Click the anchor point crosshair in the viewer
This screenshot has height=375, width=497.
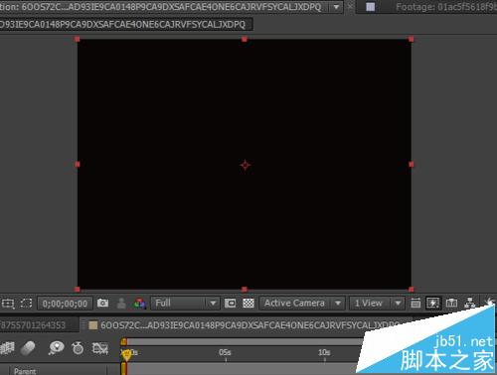point(245,165)
